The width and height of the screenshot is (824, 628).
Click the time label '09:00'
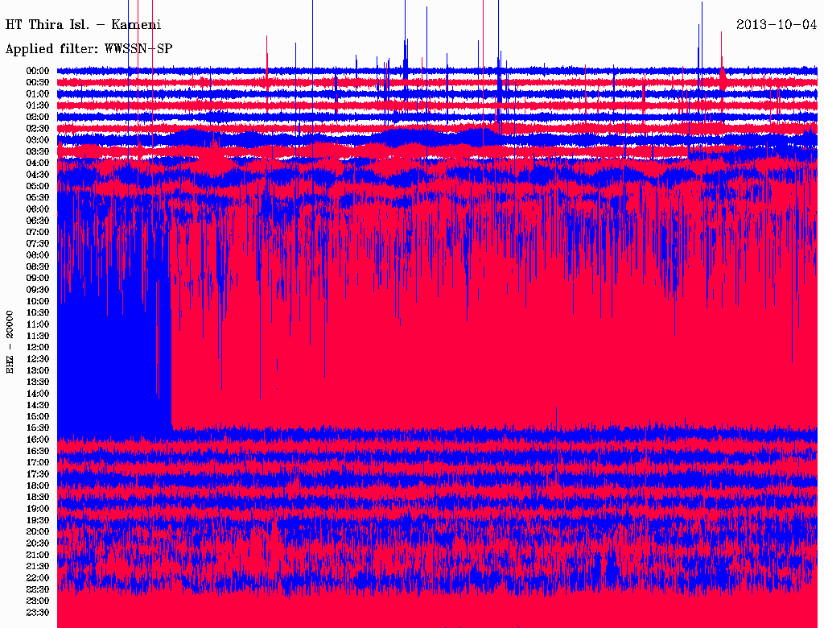pos(38,279)
